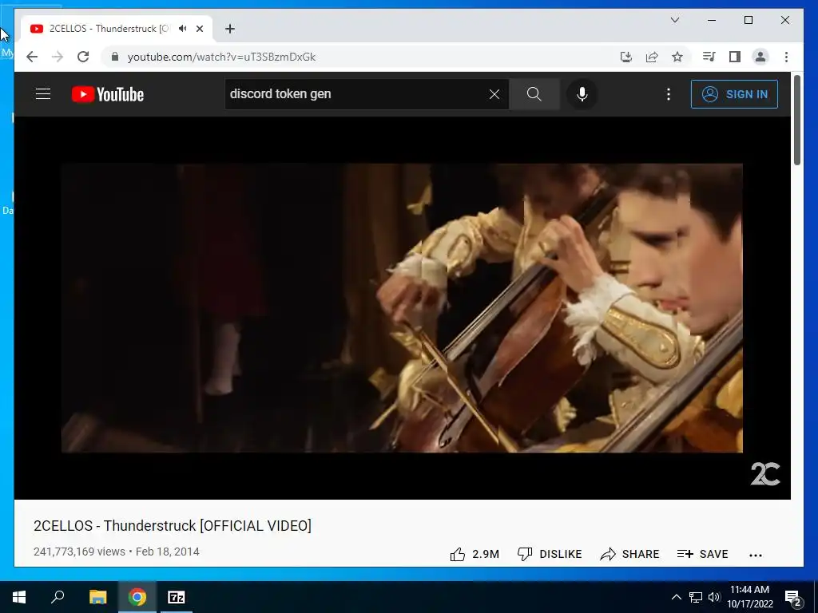This screenshot has height=613, width=818.
Task: Like the video with thumbs up
Action: click(x=475, y=554)
